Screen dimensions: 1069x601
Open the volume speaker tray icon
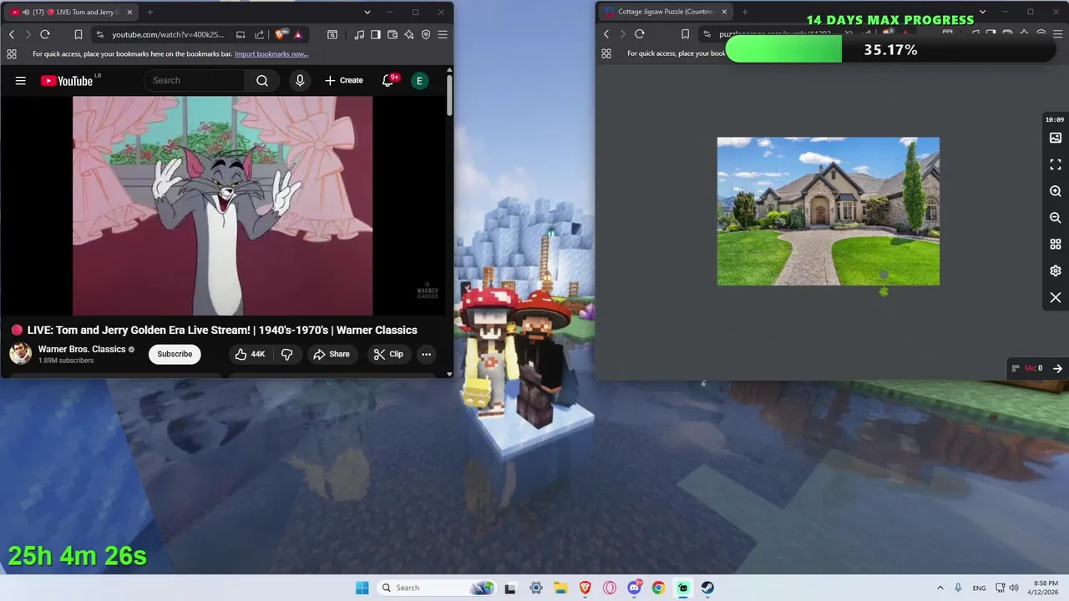[x=1014, y=588]
